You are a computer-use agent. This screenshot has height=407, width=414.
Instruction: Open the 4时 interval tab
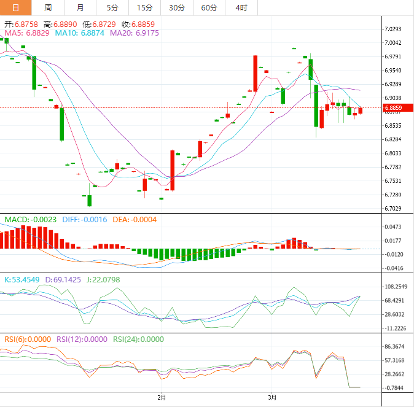(x=241, y=7)
